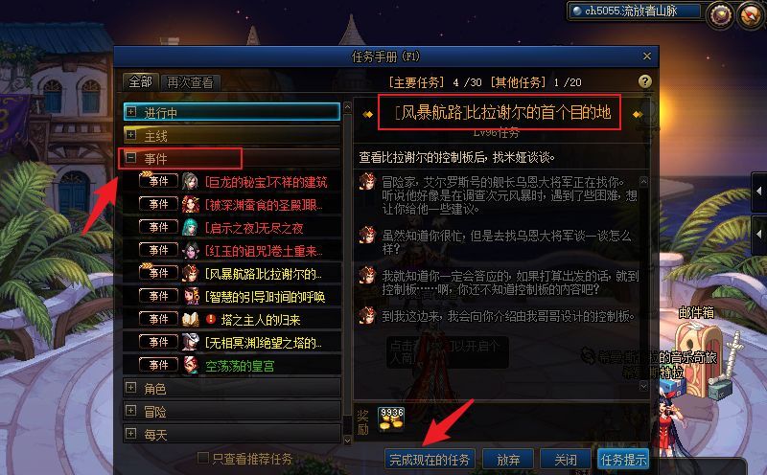767x475 pixels.
Task: Click the left arrow beside the quest title
Action: point(367,114)
